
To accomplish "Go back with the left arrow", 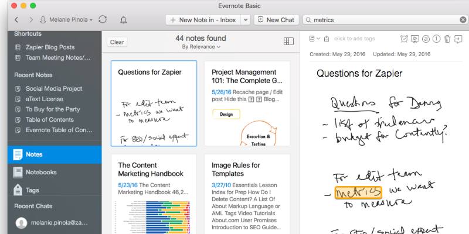I will point(16,20).
